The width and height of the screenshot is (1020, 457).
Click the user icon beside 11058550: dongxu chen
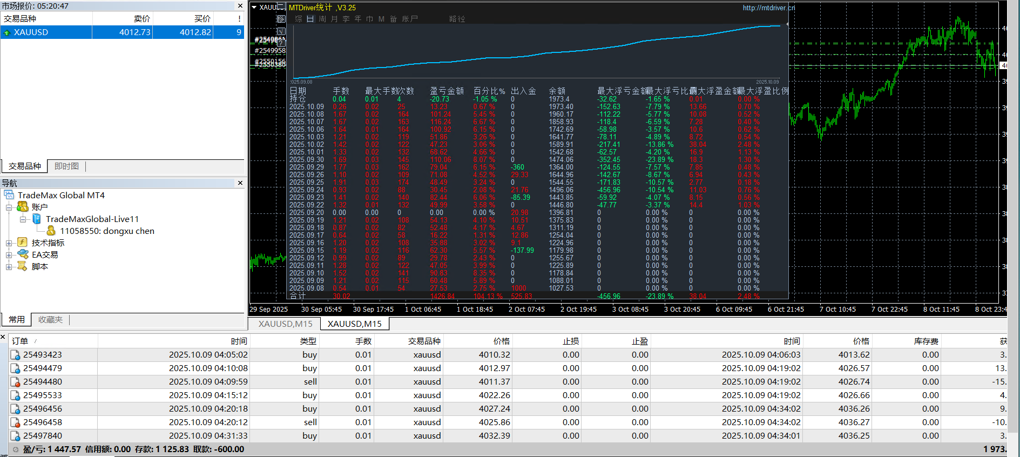coord(51,231)
